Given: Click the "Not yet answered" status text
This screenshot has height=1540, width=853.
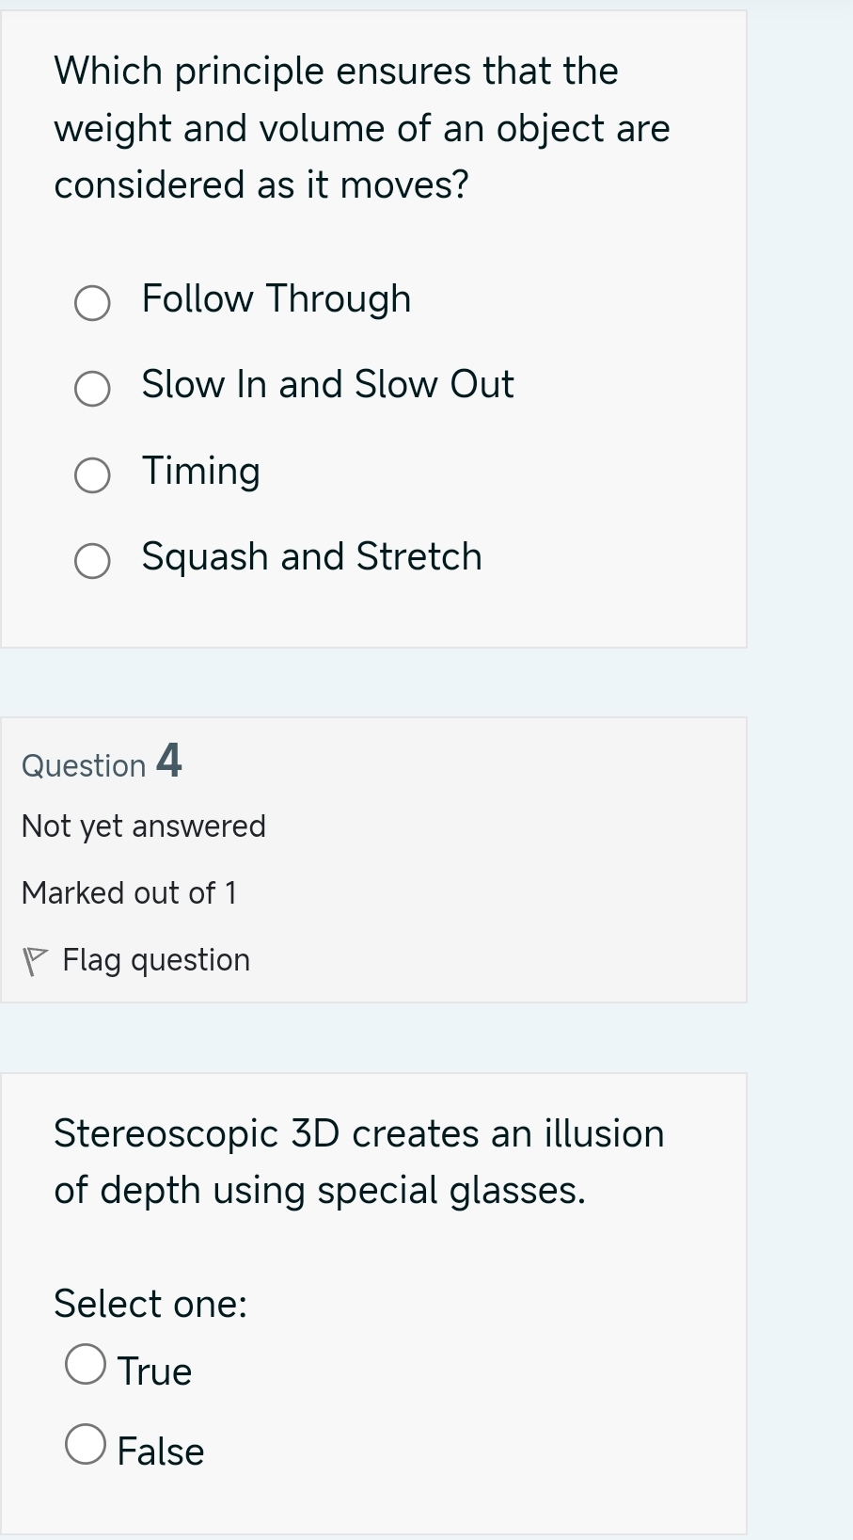Looking at the screenshot, I should [144, 826].
